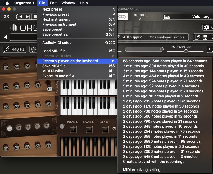
Task: Select combination piston 2
Action: point(19,128)
